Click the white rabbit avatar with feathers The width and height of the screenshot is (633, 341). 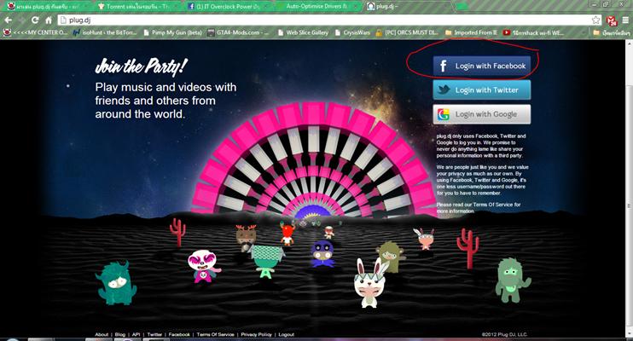click(369, 283)
